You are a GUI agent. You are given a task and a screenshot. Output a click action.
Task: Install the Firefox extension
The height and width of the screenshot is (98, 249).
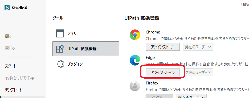160,96
